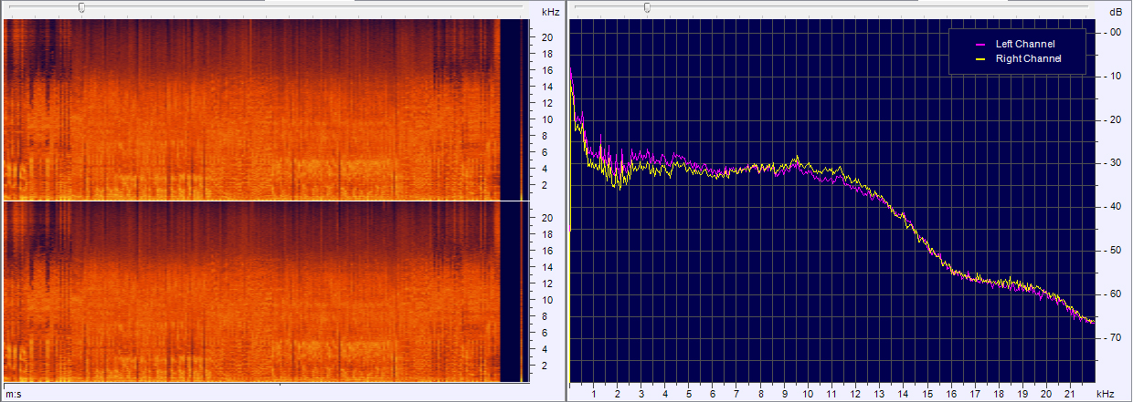Screen dimensions: 1133x402
Task: Click the dB label above the level scale
Action: [x=1115, y=12]
